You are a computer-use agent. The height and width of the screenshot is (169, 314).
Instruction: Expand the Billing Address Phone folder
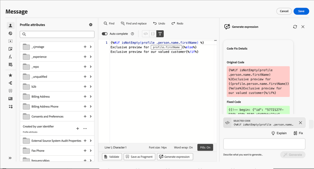click(91, 106)
